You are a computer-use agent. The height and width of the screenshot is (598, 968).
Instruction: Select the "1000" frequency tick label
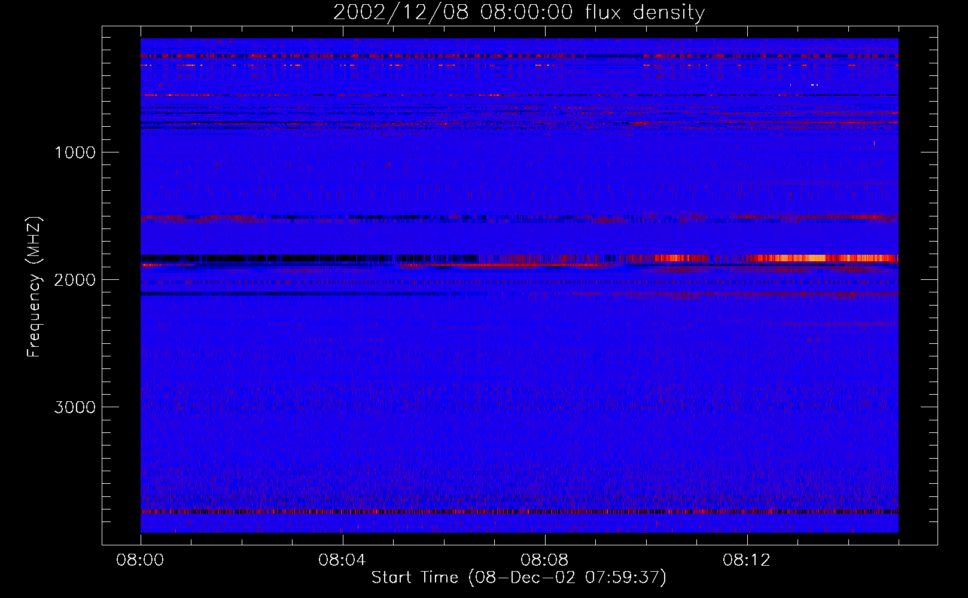pos(75,152)
